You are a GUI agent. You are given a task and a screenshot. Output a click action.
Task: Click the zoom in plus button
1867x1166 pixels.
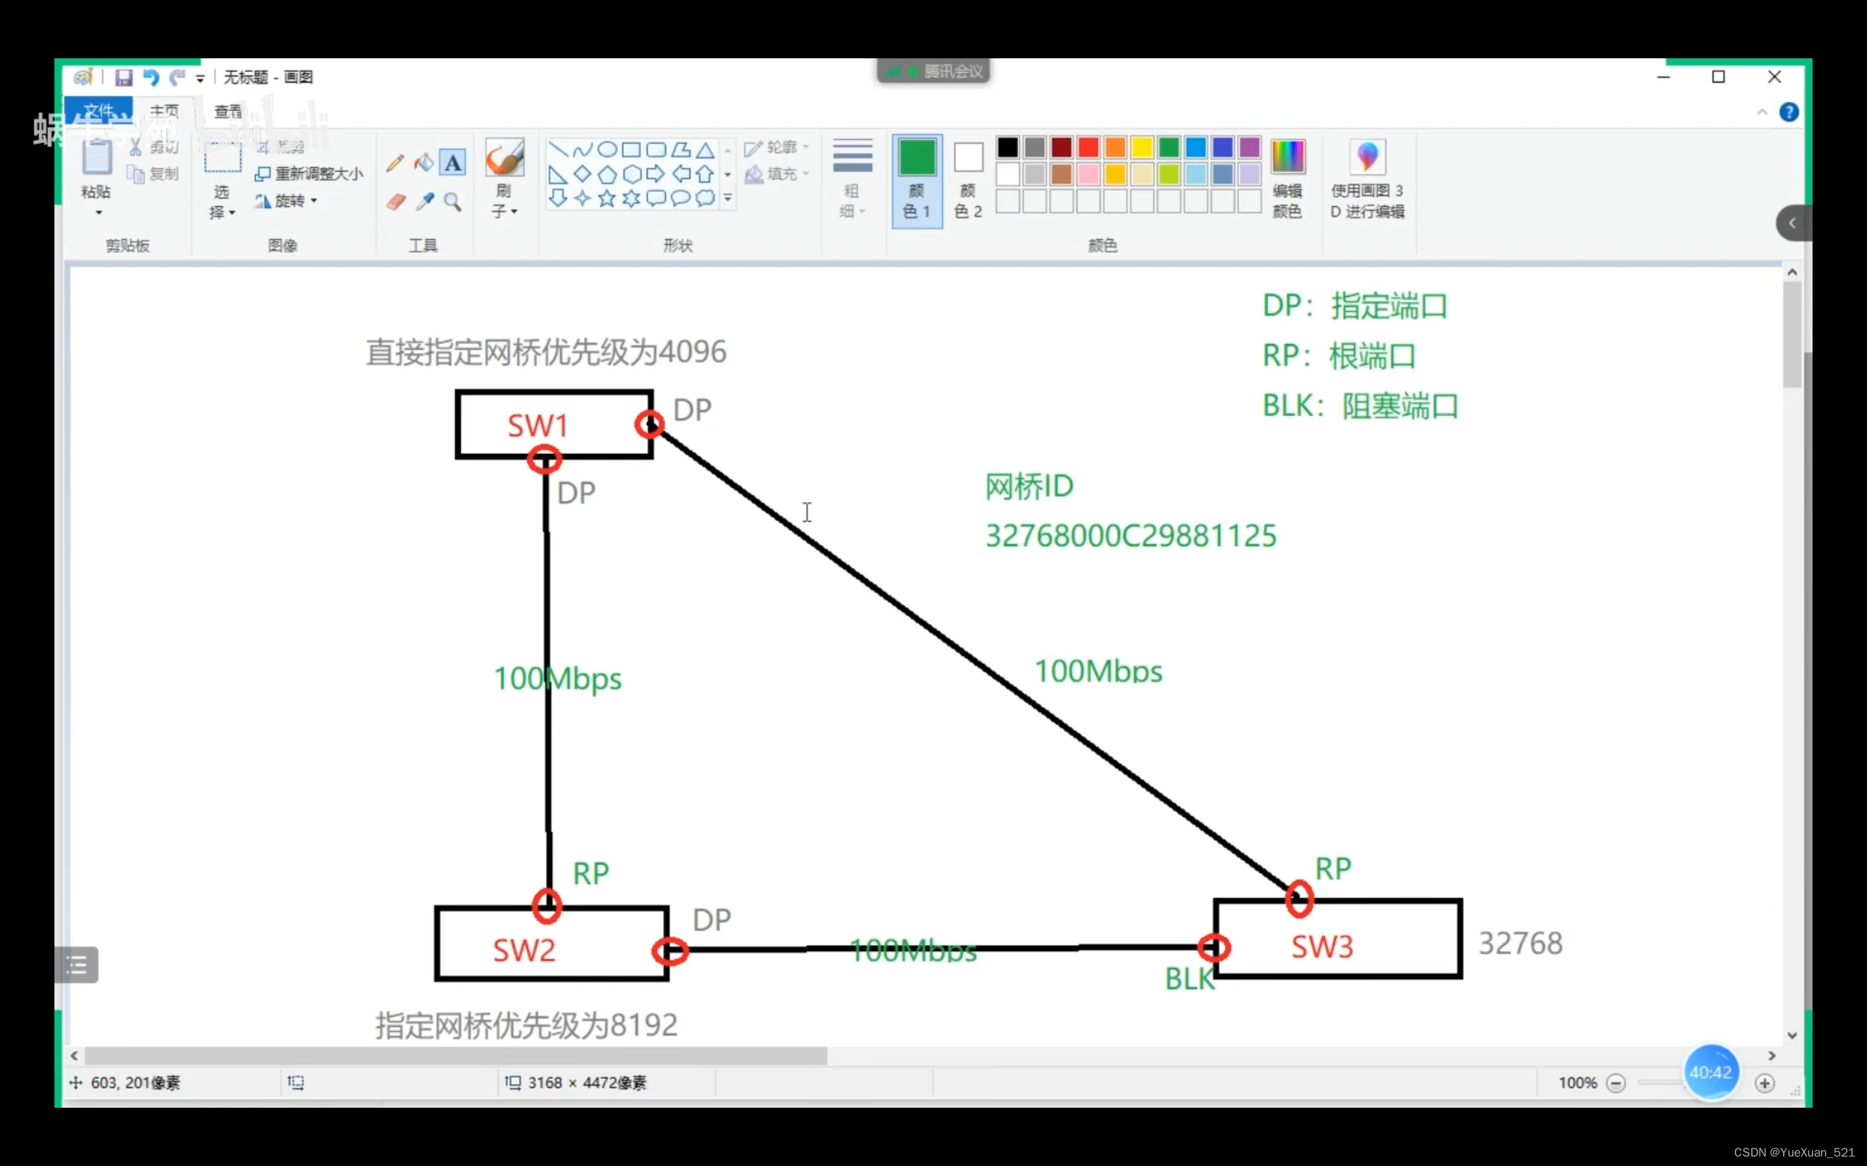point(1764,1084)
